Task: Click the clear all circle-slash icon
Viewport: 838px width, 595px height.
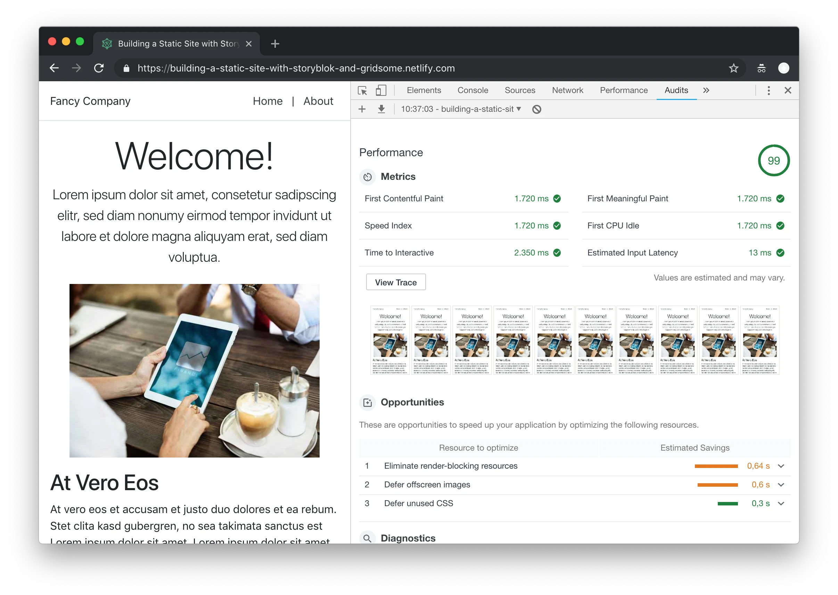Action: [x=536, y=109]
